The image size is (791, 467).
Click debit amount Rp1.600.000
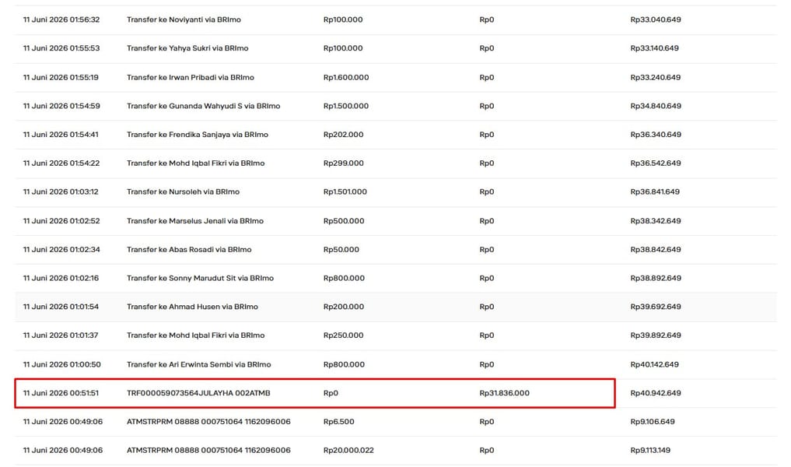coord(346,77)
